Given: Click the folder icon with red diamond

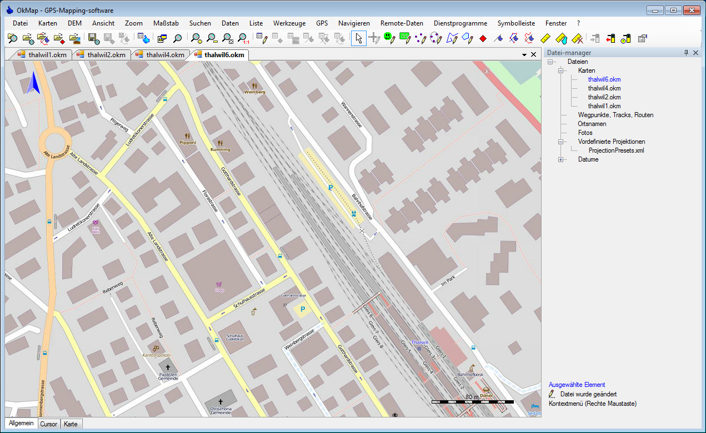Looking at the screenshot, I should click(x=59, y=38).
